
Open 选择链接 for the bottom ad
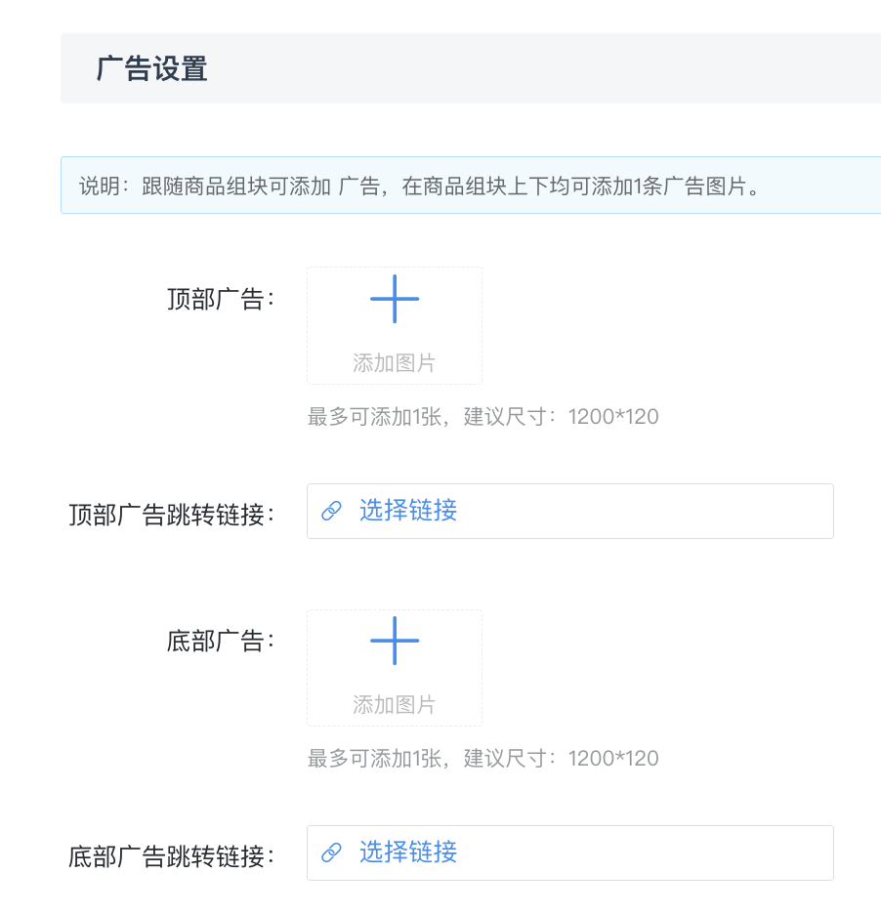(408, 852)
